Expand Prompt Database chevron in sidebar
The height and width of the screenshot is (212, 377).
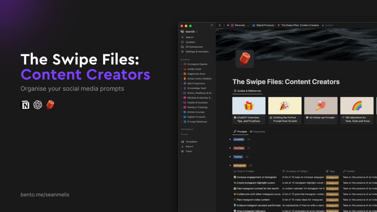[x=182, y=122]
